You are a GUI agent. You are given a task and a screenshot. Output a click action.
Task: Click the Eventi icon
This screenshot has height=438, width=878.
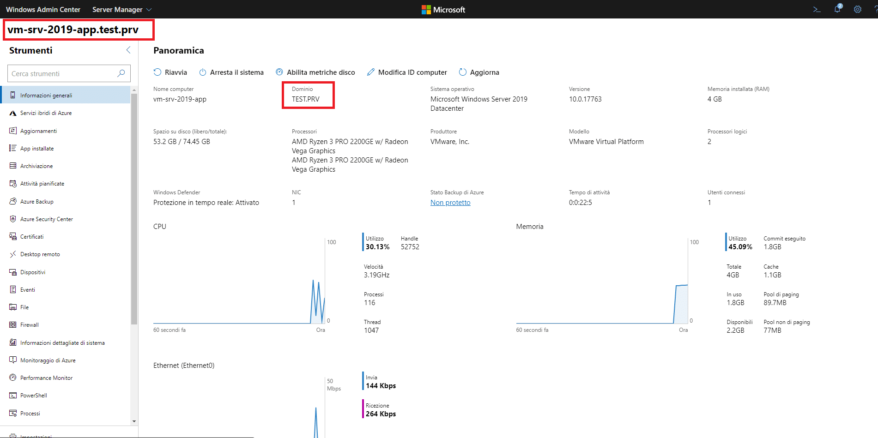click(13, 289)
